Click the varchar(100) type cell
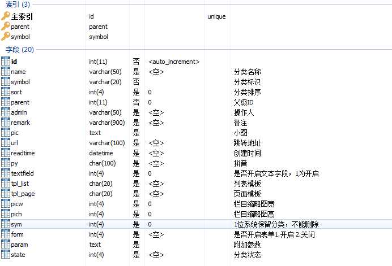 pyautogui.click(x=107, y=143)
